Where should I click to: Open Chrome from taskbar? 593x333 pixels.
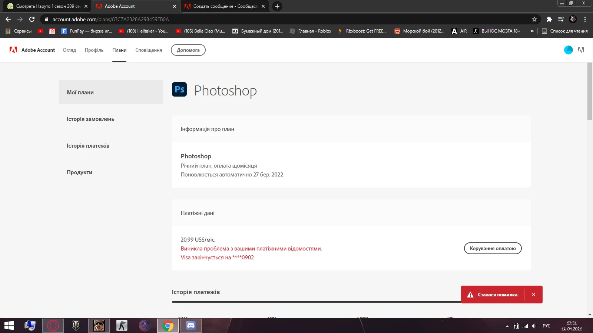point(168,326)
